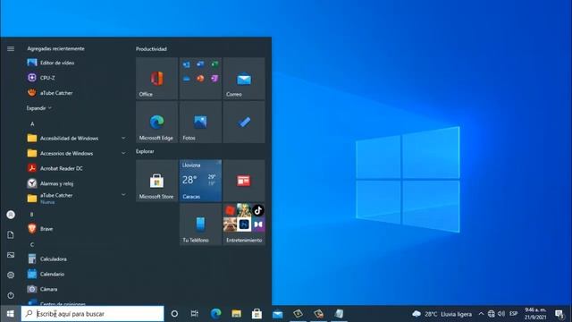The height and width of the screenshot is (322, 572).
Task: Click the letter C section header
Action: coord(32,244)
